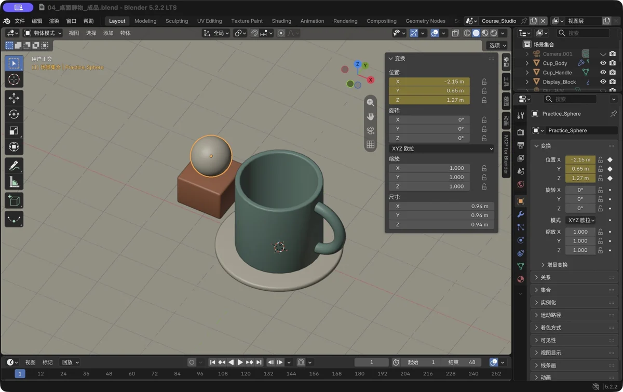623x392 pixels.
Task: Select the Cursor tool in the left toolbar
Action: 14,79
